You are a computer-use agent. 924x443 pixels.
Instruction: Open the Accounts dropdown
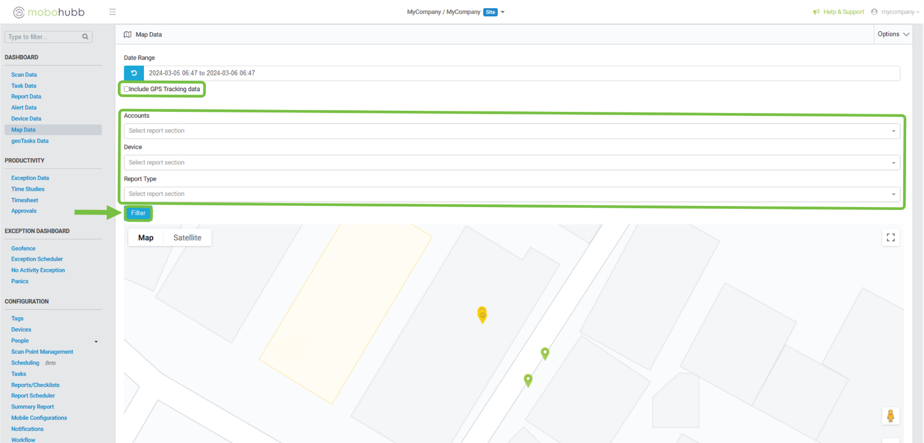click(x=511, y=131)
